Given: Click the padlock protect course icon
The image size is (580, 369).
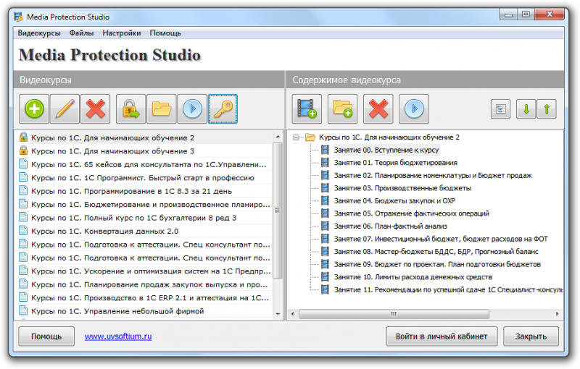Looking at the screenshot, I should pyautogui.click(x=131, y=109).
